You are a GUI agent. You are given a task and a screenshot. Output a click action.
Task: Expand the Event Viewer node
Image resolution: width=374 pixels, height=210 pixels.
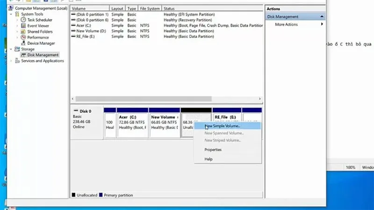[x=17, y=26]
